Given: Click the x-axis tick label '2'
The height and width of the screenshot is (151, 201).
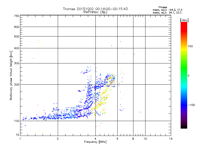Looking at the screenshot, I should (x=58, y=139).
